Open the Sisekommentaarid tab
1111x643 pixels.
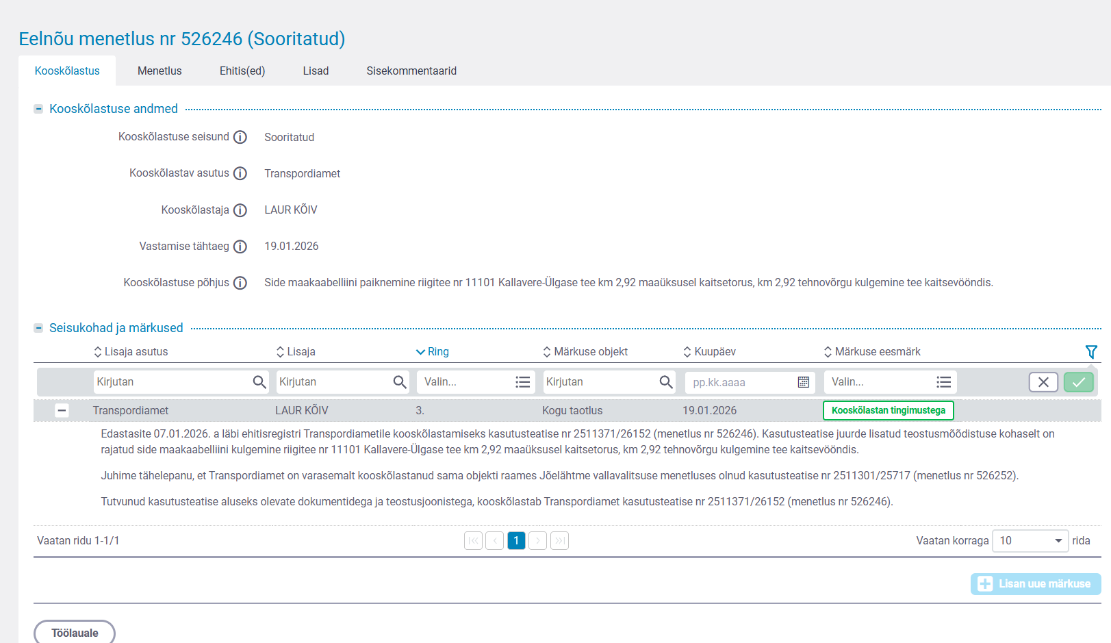click(x=411, y=71)
